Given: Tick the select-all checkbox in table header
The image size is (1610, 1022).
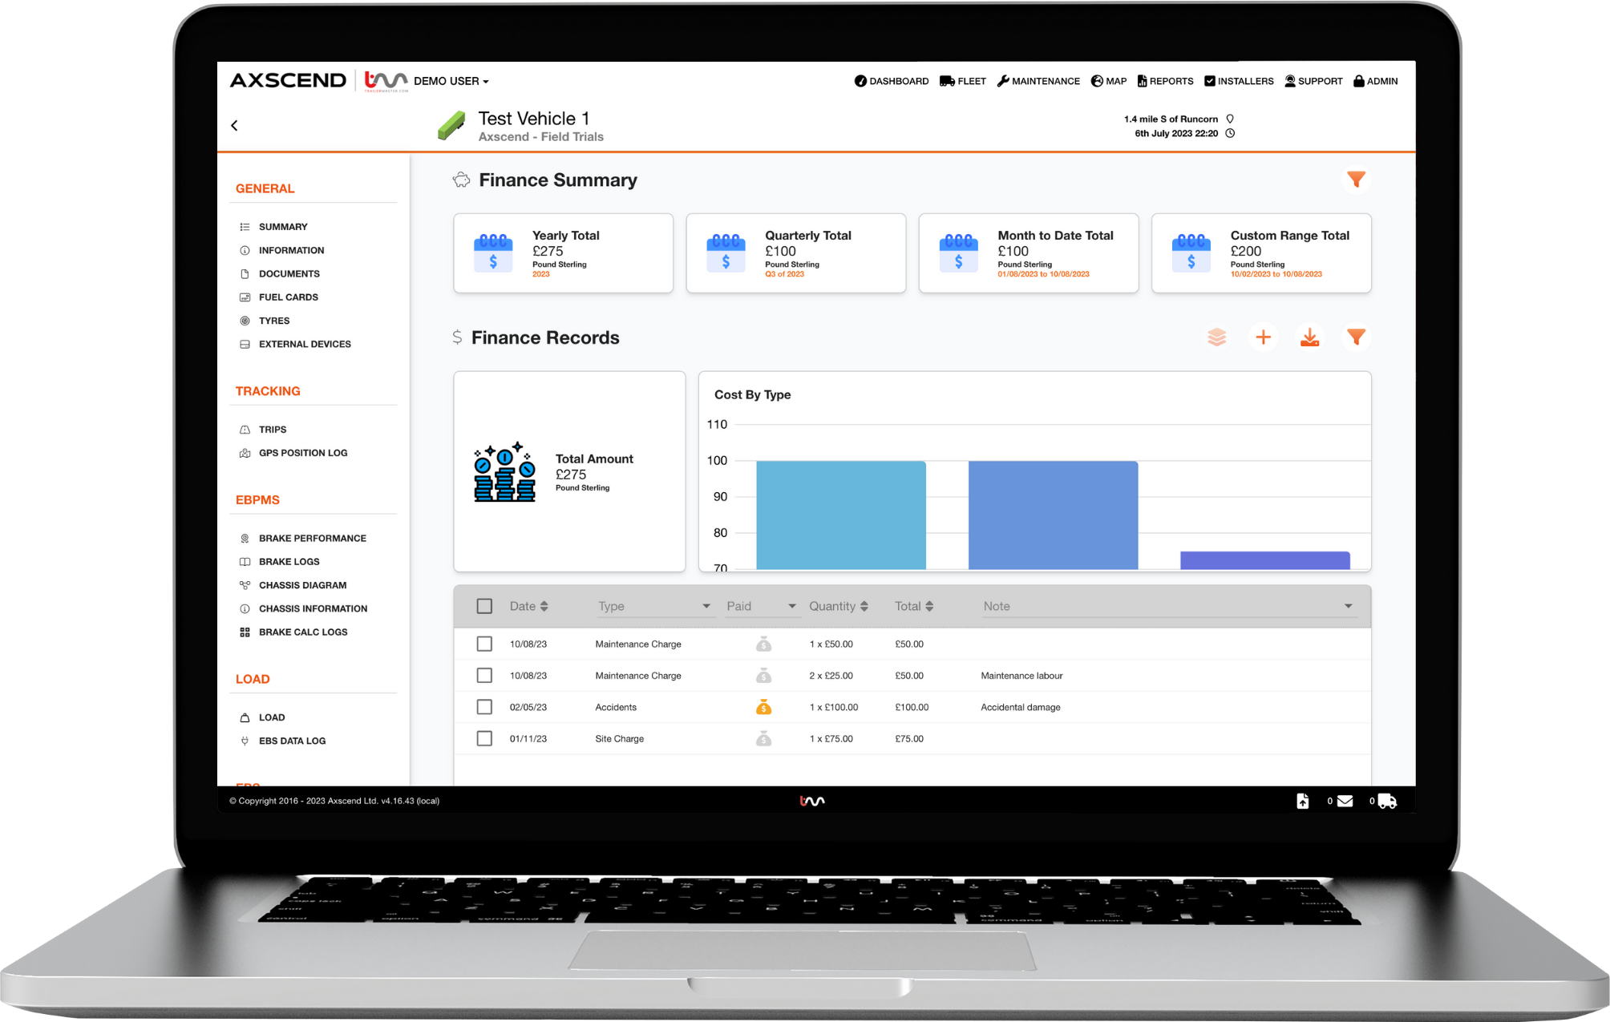Looking at the screenshot, I should [483, 606].
